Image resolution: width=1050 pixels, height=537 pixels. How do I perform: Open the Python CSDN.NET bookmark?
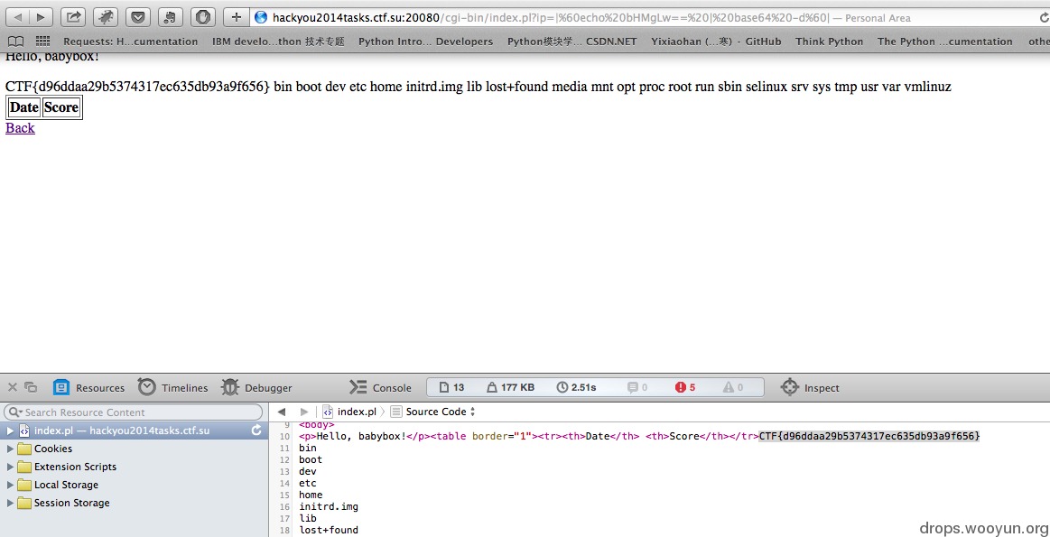(571, 42)
